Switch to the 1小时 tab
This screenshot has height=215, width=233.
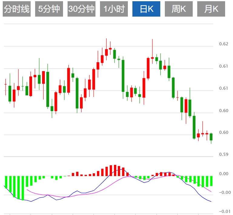[114, 9]
